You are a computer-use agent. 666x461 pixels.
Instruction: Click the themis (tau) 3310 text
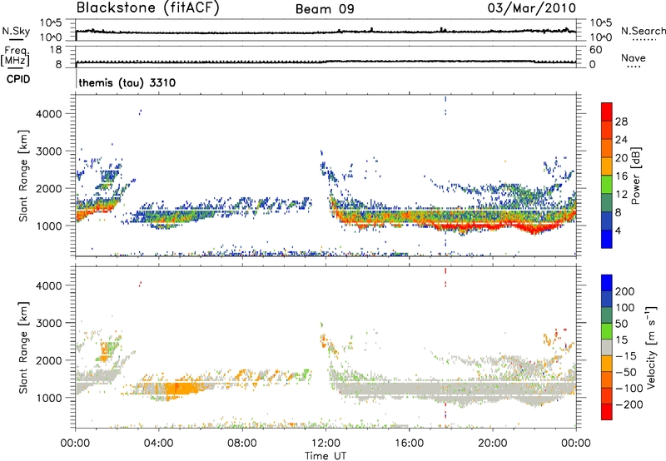point(127,82)
